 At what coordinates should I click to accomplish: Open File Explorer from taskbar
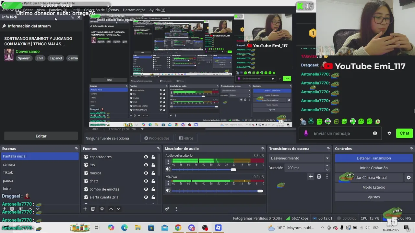[138, 228]
